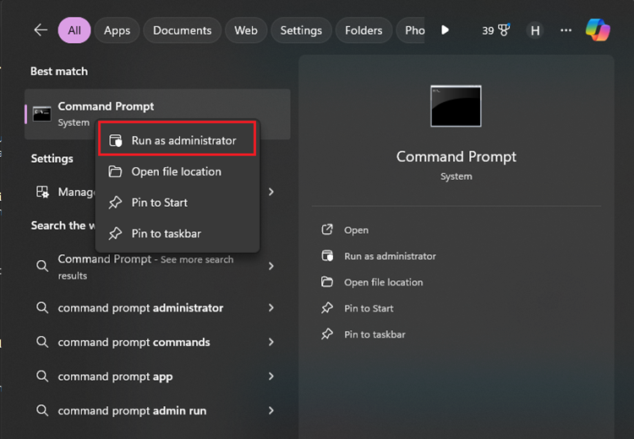634x439 pixels.
Task: Click the large Command Prompt preview icon
Action: click(x=456, y=106)
